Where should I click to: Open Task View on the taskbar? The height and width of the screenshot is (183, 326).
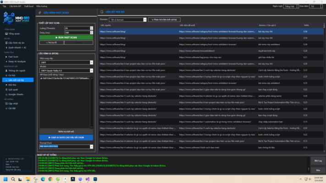(x=20, y=179)
